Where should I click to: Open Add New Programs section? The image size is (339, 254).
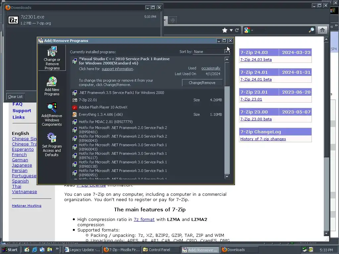[52, 86]
